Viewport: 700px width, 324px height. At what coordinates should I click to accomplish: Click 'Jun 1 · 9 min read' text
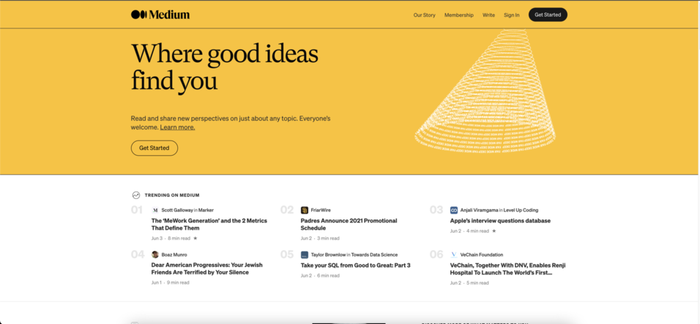click(x=170, y=282)
